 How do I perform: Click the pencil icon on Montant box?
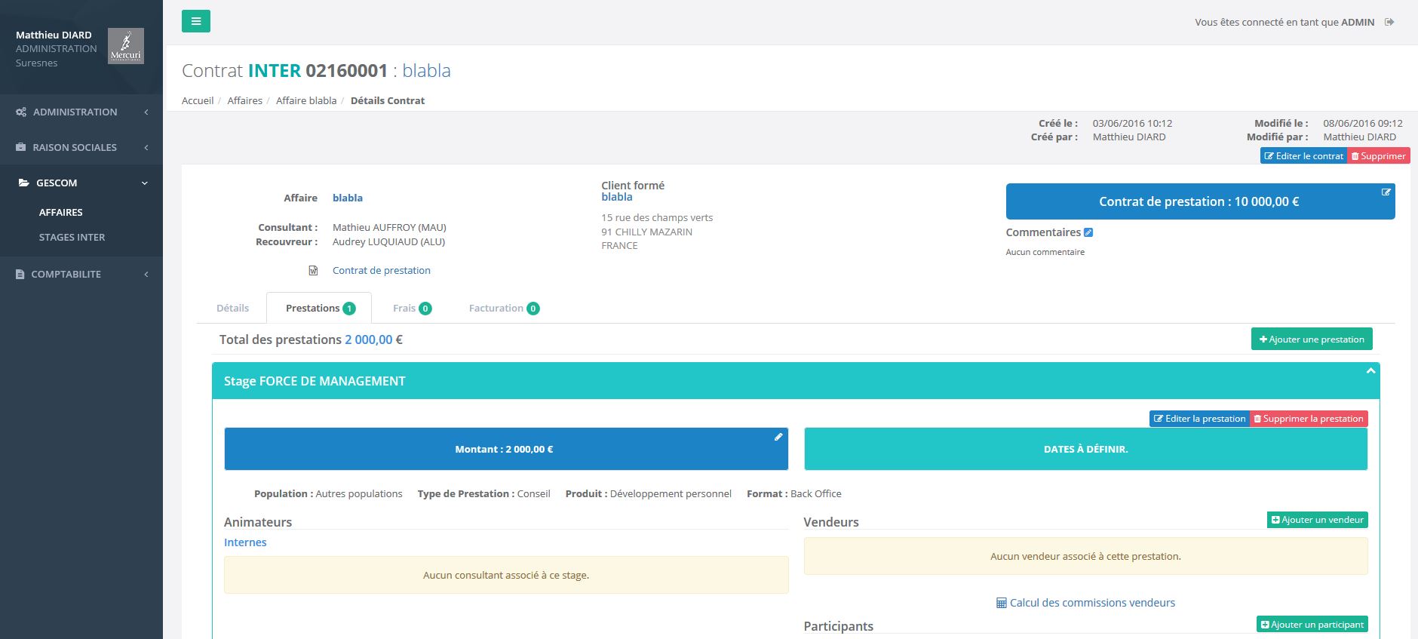coord(778,437)
